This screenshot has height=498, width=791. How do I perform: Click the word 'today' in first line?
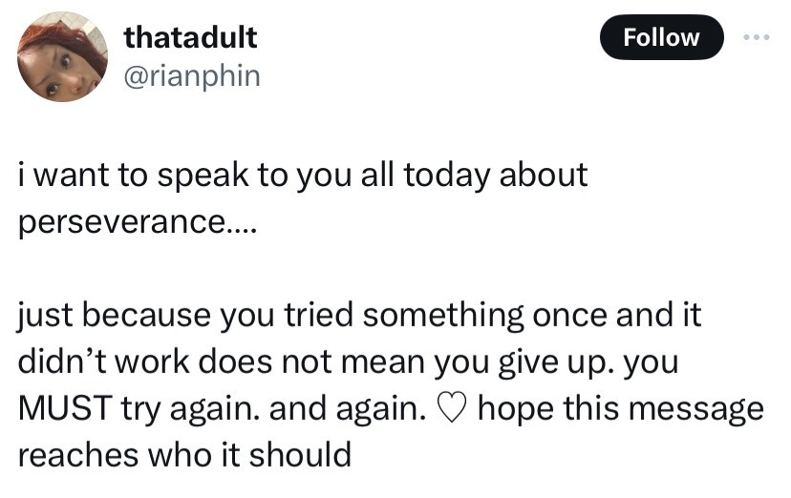click(446, 176)
